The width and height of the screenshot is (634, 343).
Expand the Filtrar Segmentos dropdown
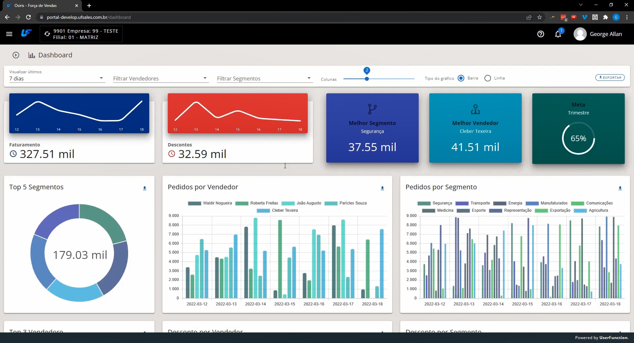coord(264,78)
